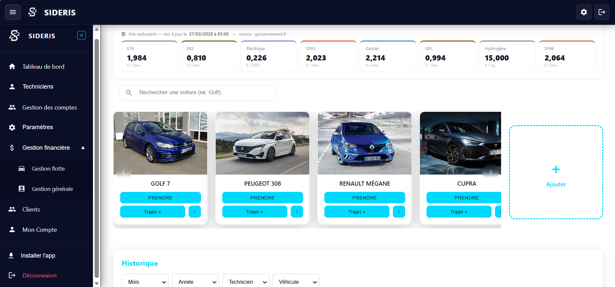
Task: Click the Gazole price card
Action: pos(388,56)
